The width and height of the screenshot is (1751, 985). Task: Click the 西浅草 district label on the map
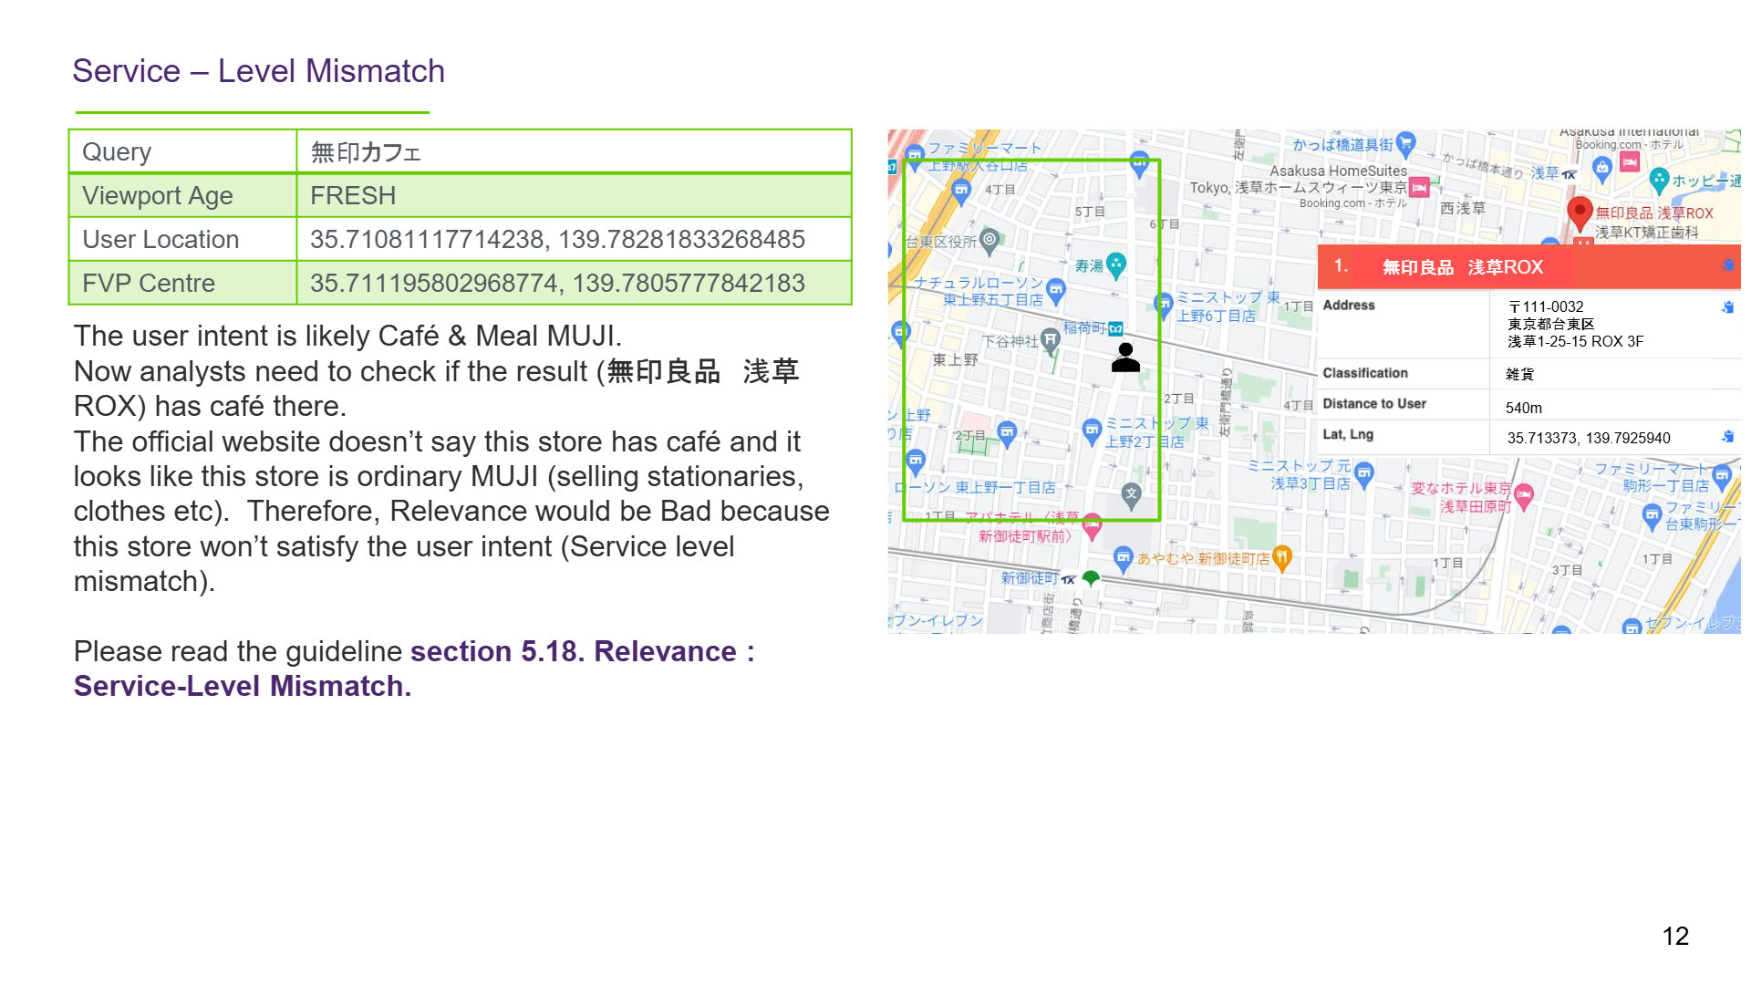click(1463, 209)
